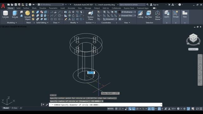
Task: Click the Open file icon in quick access
Action: pos(12,5)
